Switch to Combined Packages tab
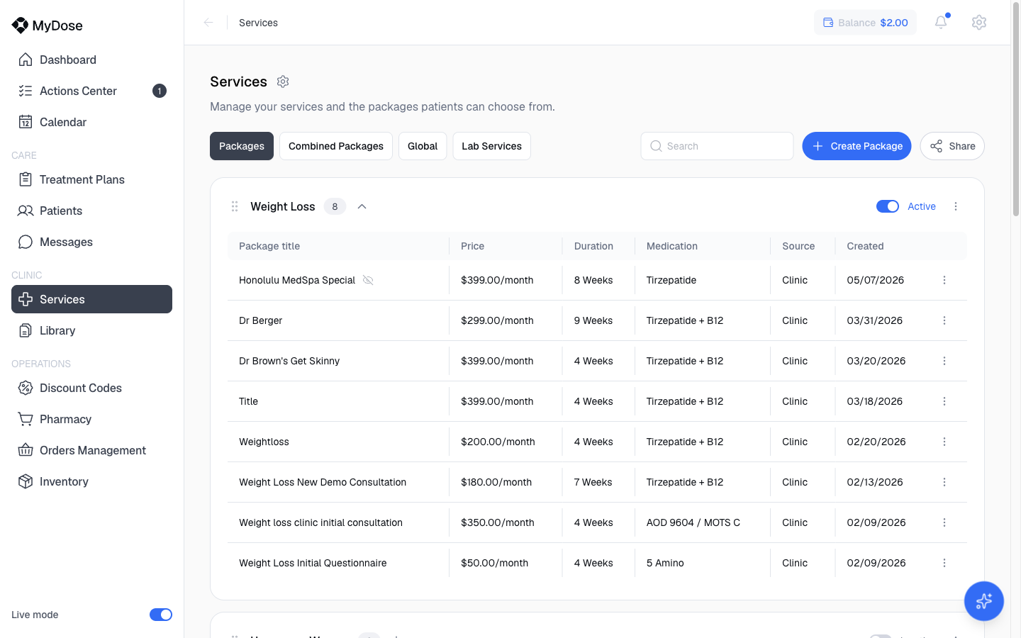 (x=336, y=146)
